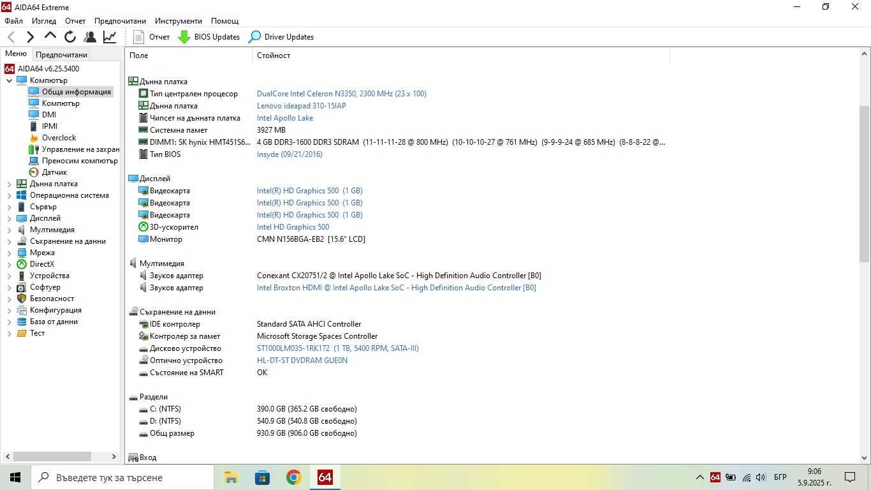Viewport: 871px width, 490px height.
Task: Open the Изглед menu
Action: (44, 21)
